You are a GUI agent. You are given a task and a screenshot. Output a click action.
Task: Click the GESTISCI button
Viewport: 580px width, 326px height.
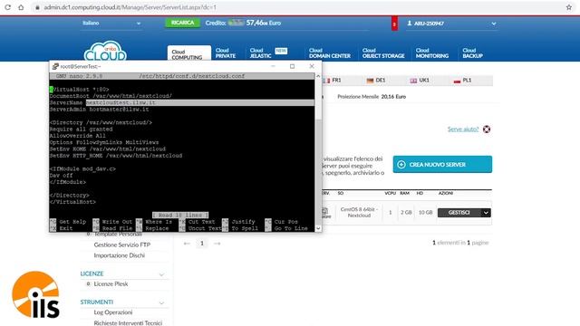(459, 213)
